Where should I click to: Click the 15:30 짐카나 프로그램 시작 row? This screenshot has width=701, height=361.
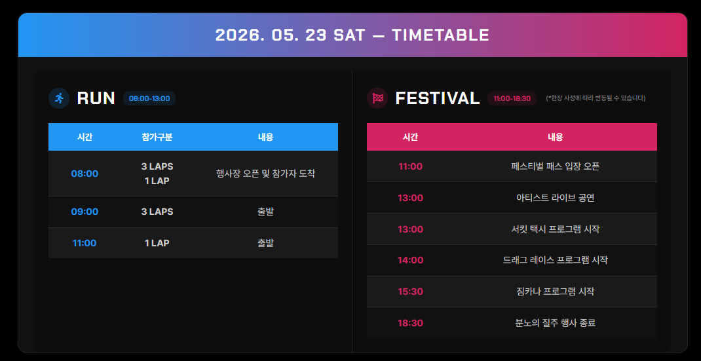[512, 291]
